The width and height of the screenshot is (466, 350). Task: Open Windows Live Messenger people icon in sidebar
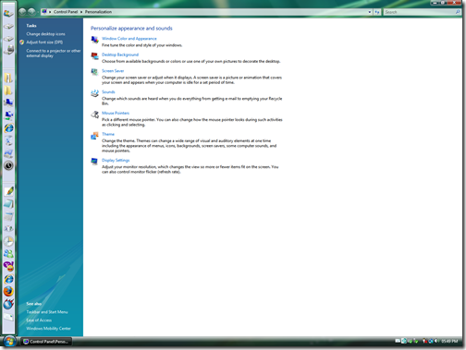[x=8, y=254]
